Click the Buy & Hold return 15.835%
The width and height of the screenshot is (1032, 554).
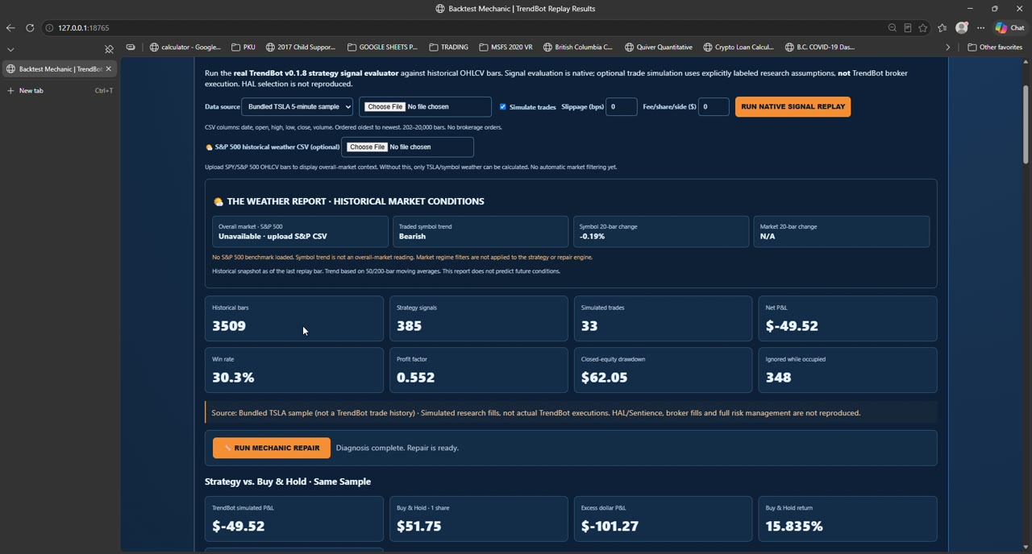point(794,526)
